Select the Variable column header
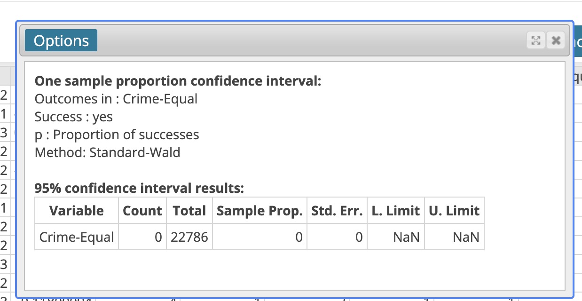Image resolution: width=582 pixels, height=301 pixels. (x=77, y=210)
